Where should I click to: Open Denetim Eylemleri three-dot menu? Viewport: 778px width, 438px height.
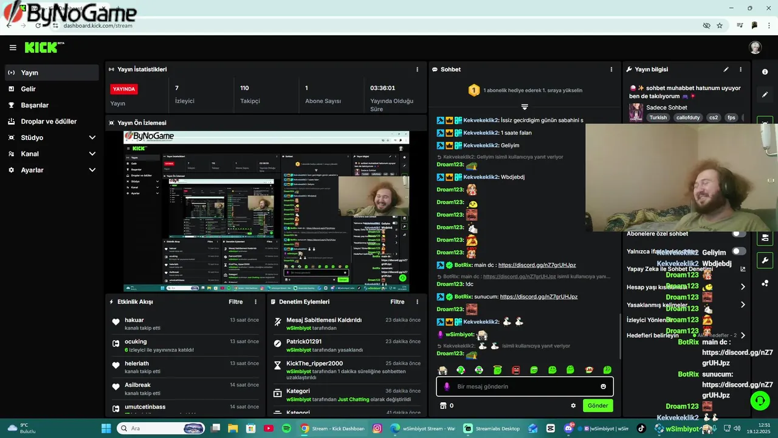pos(417,302)
